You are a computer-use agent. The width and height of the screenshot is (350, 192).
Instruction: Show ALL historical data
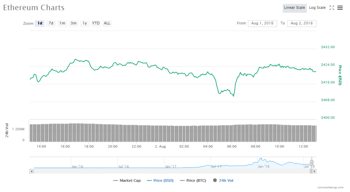[x=107, y=23]
